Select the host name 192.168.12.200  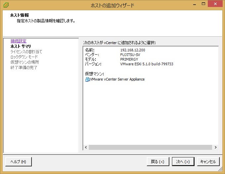pos(133,50)
